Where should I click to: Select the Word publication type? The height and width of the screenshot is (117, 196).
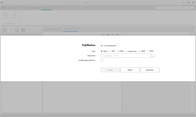[x=102, y=51]
